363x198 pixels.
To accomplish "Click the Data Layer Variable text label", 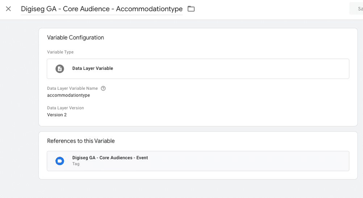I will 93,68.
